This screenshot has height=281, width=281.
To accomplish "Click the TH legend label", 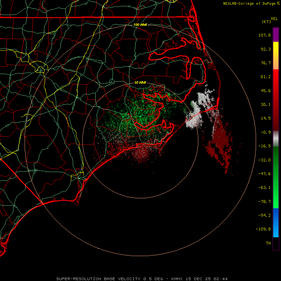I will click(268, 243).
